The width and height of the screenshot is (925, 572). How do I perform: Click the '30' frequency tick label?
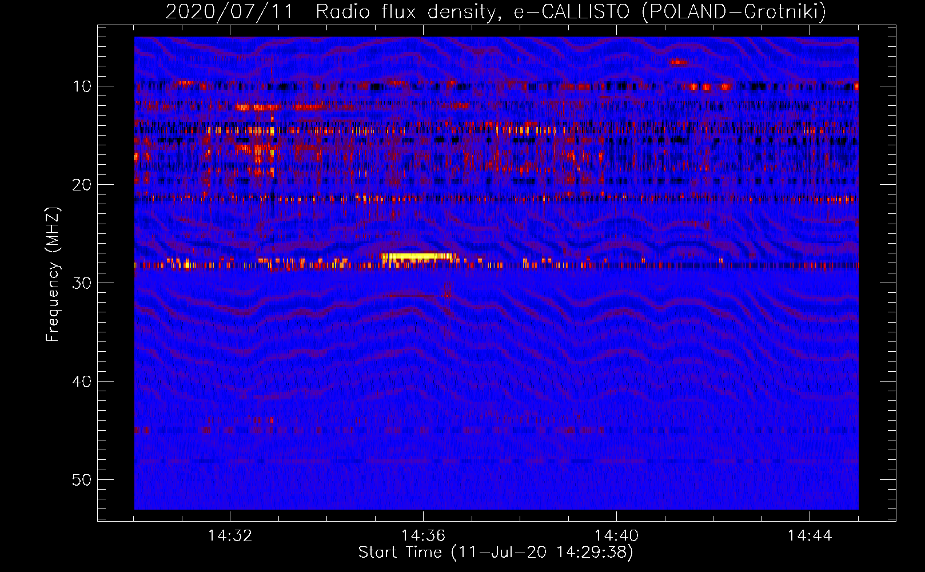click(x=82, y=283)
